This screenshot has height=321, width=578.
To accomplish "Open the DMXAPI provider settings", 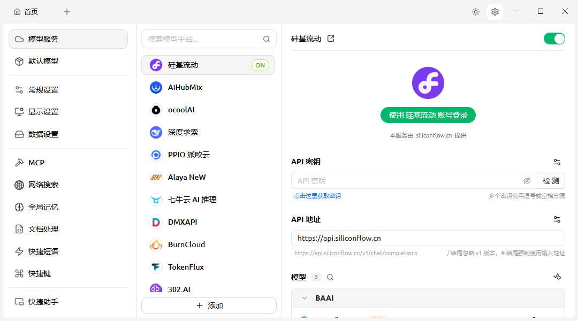I will [x=182, y=222].
